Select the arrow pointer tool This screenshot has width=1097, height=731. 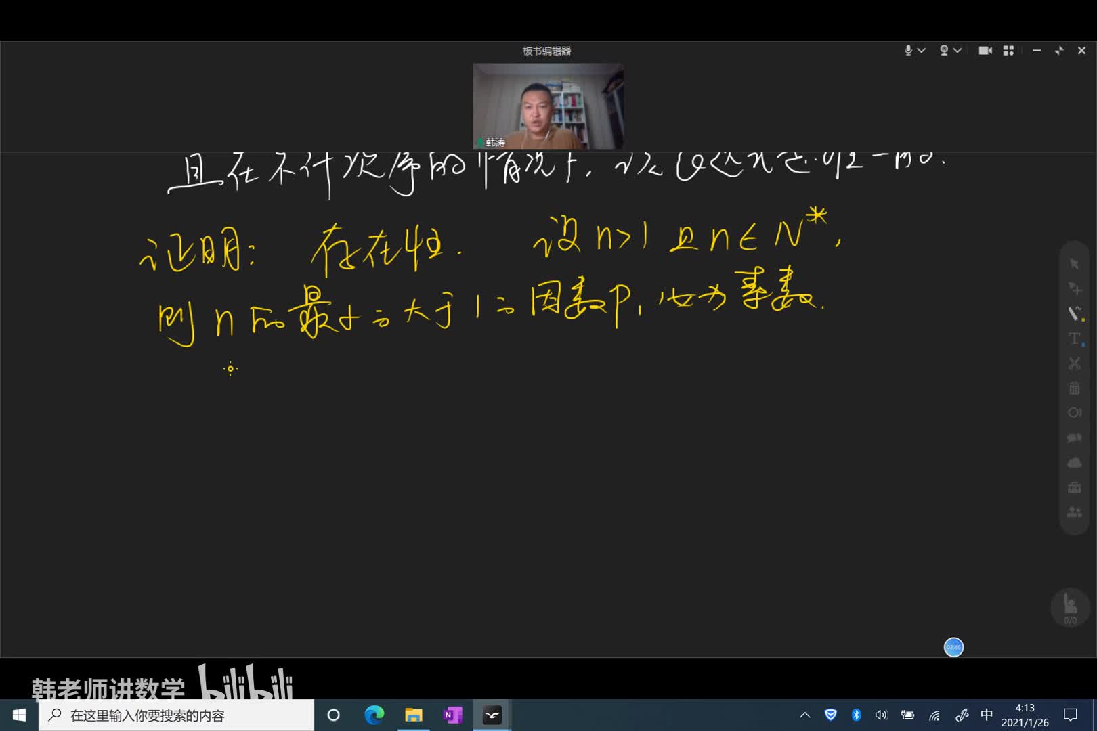tap(1074, 263)
